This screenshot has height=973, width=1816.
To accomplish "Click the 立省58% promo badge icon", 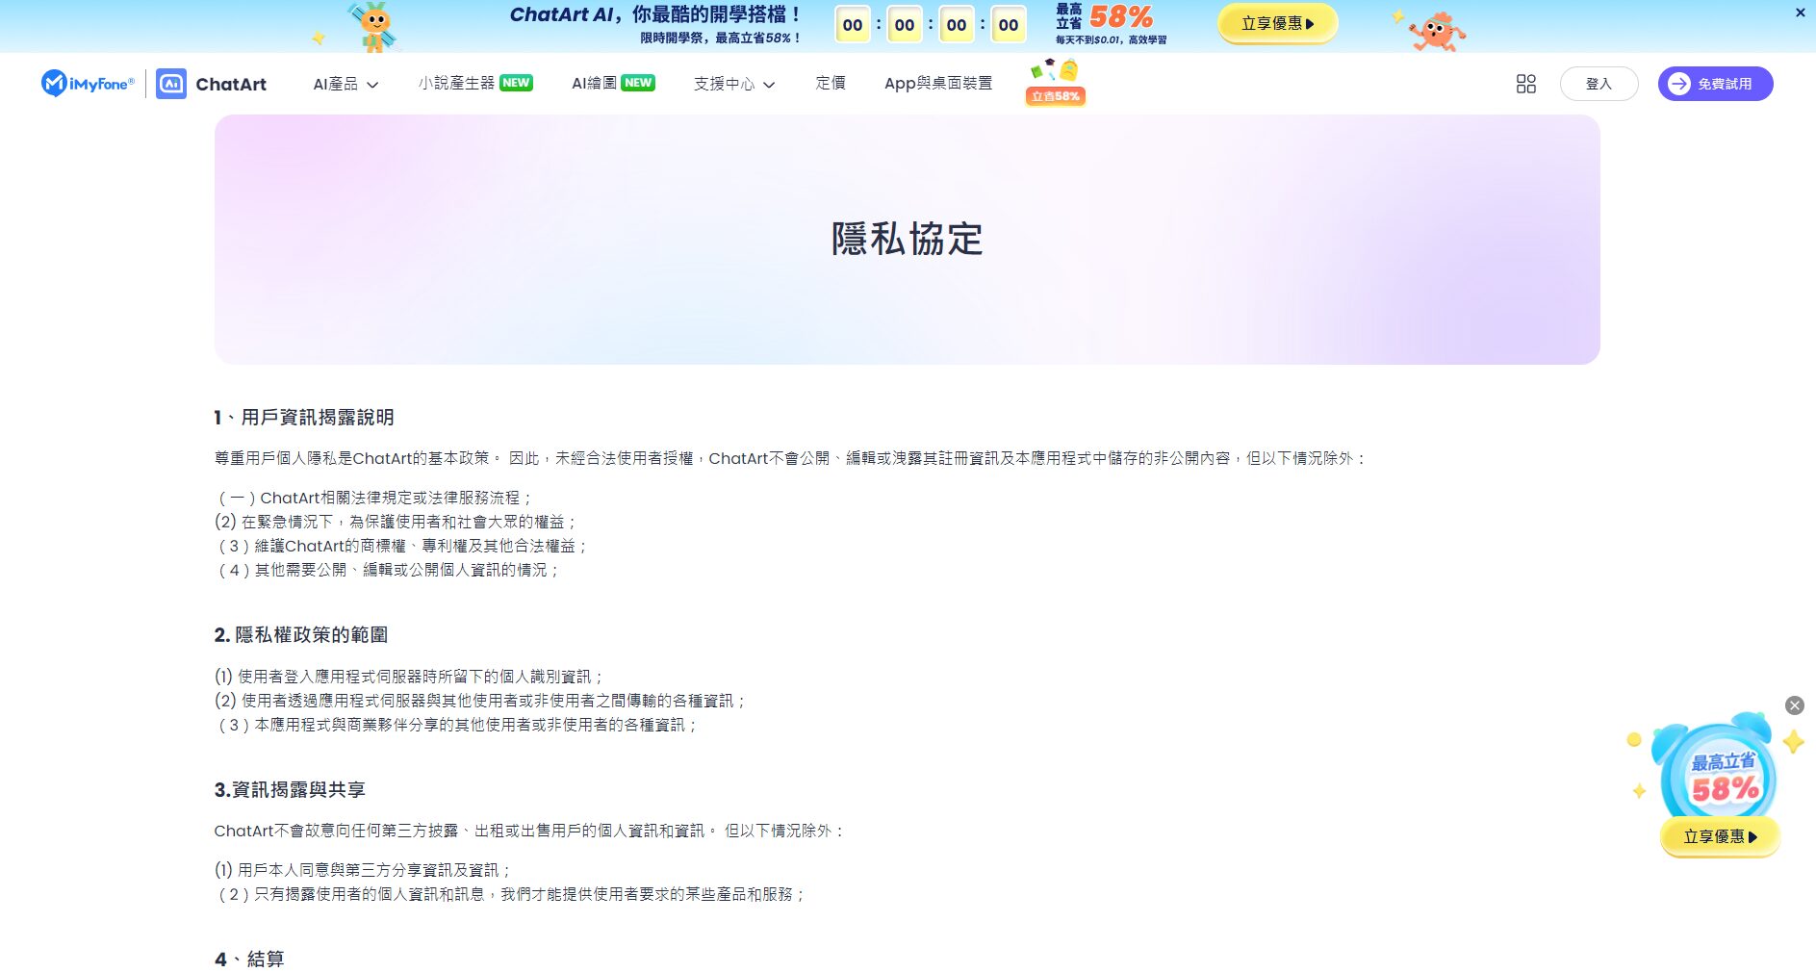I will [x=1056, y=82].
